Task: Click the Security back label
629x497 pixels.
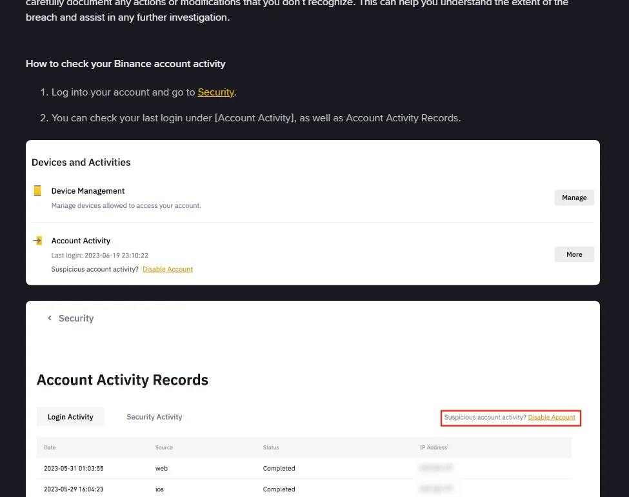Action: pyautogui.click(x=76, y=318)
